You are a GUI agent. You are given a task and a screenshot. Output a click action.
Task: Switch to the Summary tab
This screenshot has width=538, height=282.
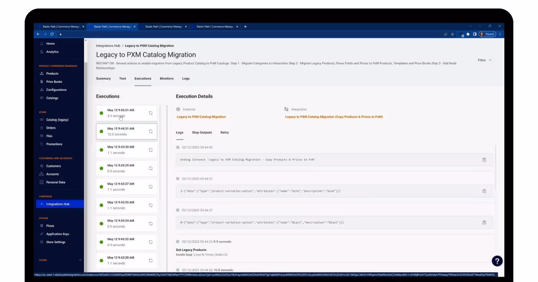103,78
